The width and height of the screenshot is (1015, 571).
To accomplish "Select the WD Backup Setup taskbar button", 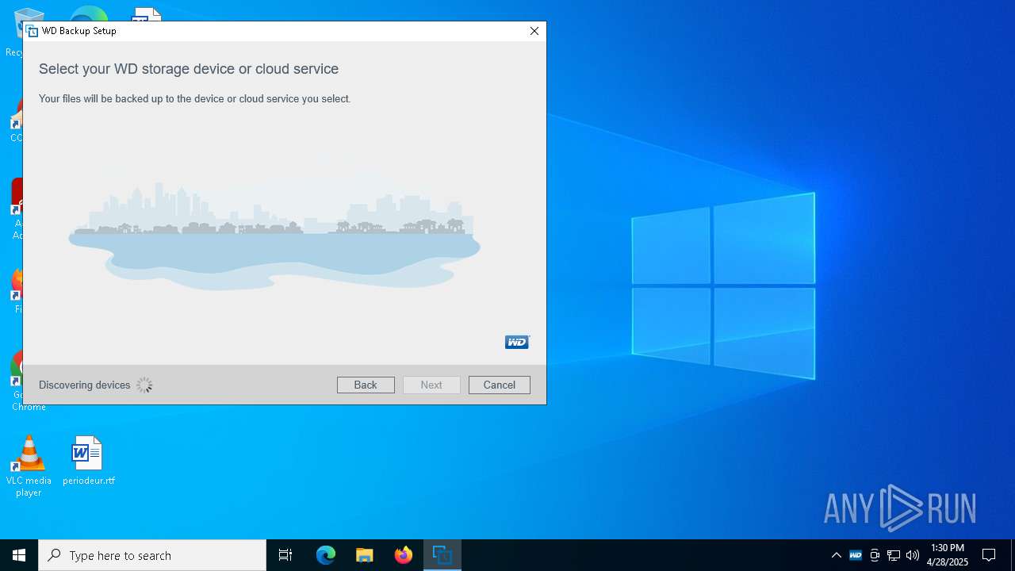I will [x=442, y=555].
